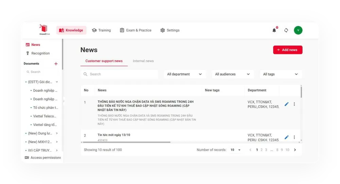Click the No column header
The height and width of the screenshot is (184, 340).
(x=86, y=90)
